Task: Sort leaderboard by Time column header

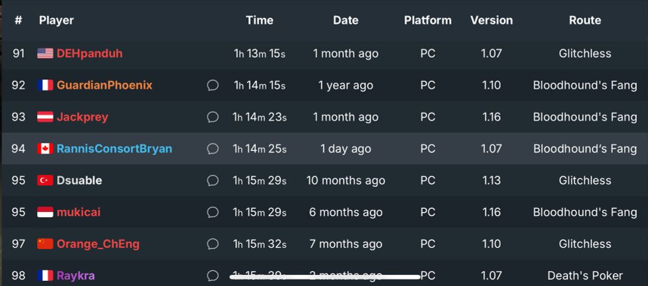Action: click(x=260, y=20)
